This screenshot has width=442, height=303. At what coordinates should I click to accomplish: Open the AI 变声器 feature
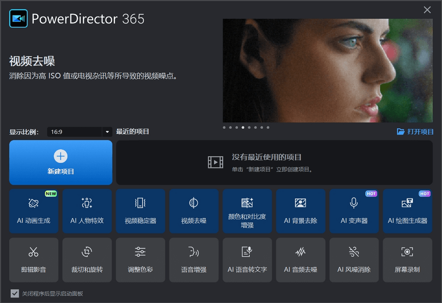coord(354,211)
